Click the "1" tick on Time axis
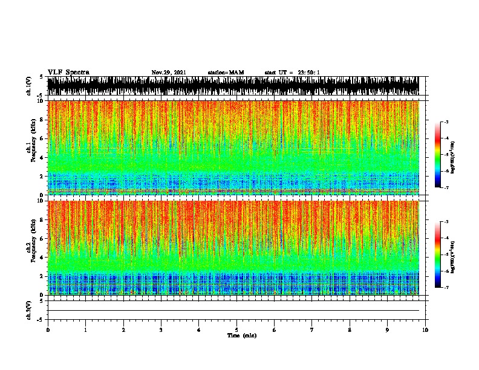 click(x=85, y=330)
